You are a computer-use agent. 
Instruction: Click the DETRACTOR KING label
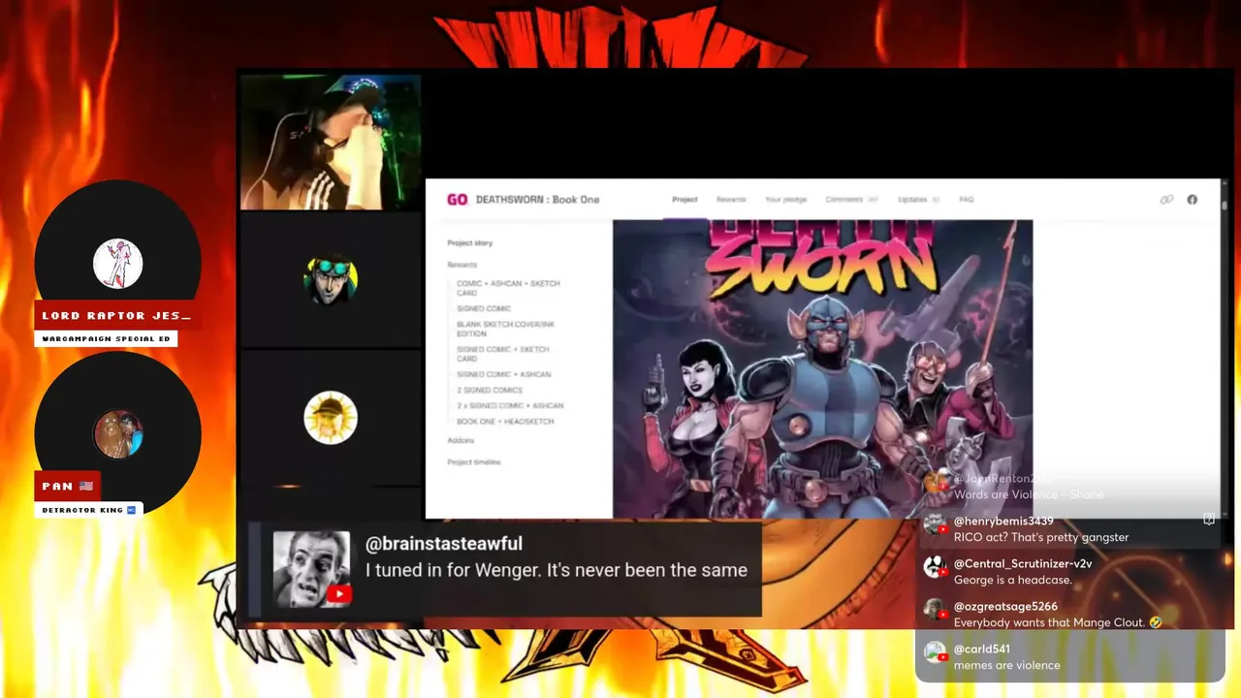click(89, 510)
